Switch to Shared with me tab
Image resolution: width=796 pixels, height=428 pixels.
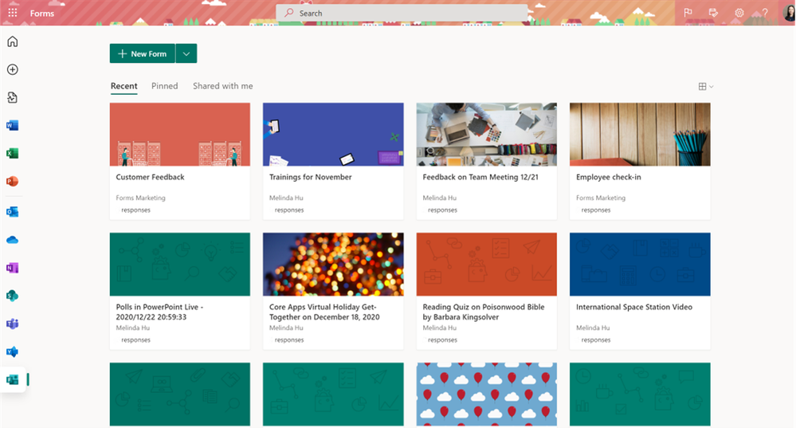click(223, 86)
